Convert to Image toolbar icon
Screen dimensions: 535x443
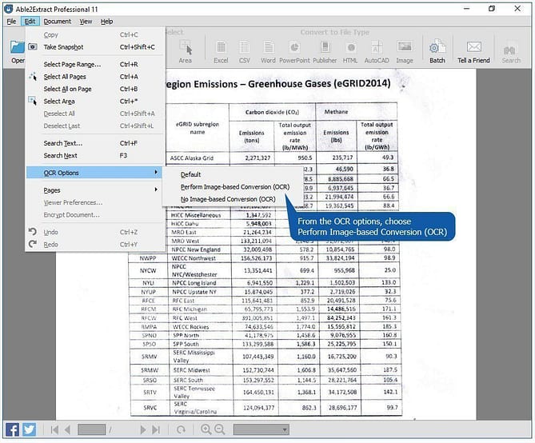[x=405, y=46]
